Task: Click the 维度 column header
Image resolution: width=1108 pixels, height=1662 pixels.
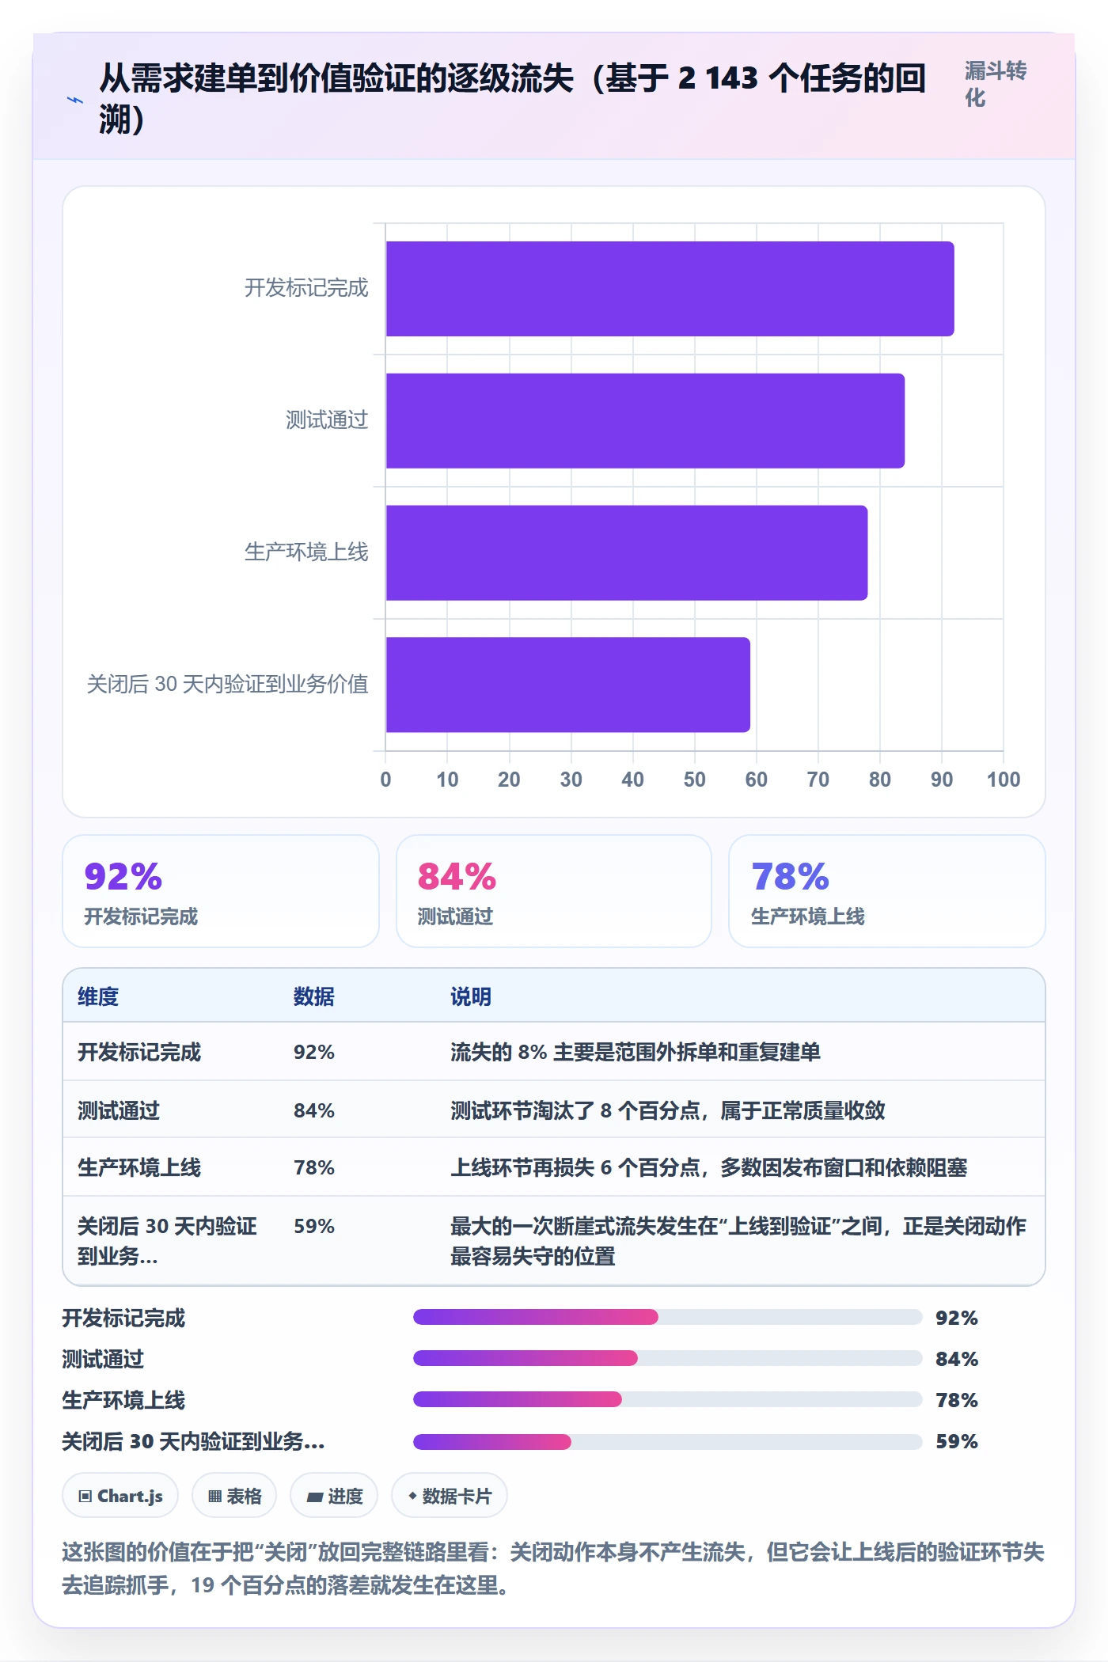Action: (x=98, y=996)
